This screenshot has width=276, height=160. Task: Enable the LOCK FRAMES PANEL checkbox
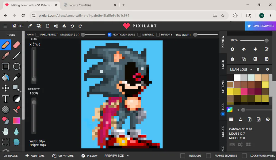244,156
